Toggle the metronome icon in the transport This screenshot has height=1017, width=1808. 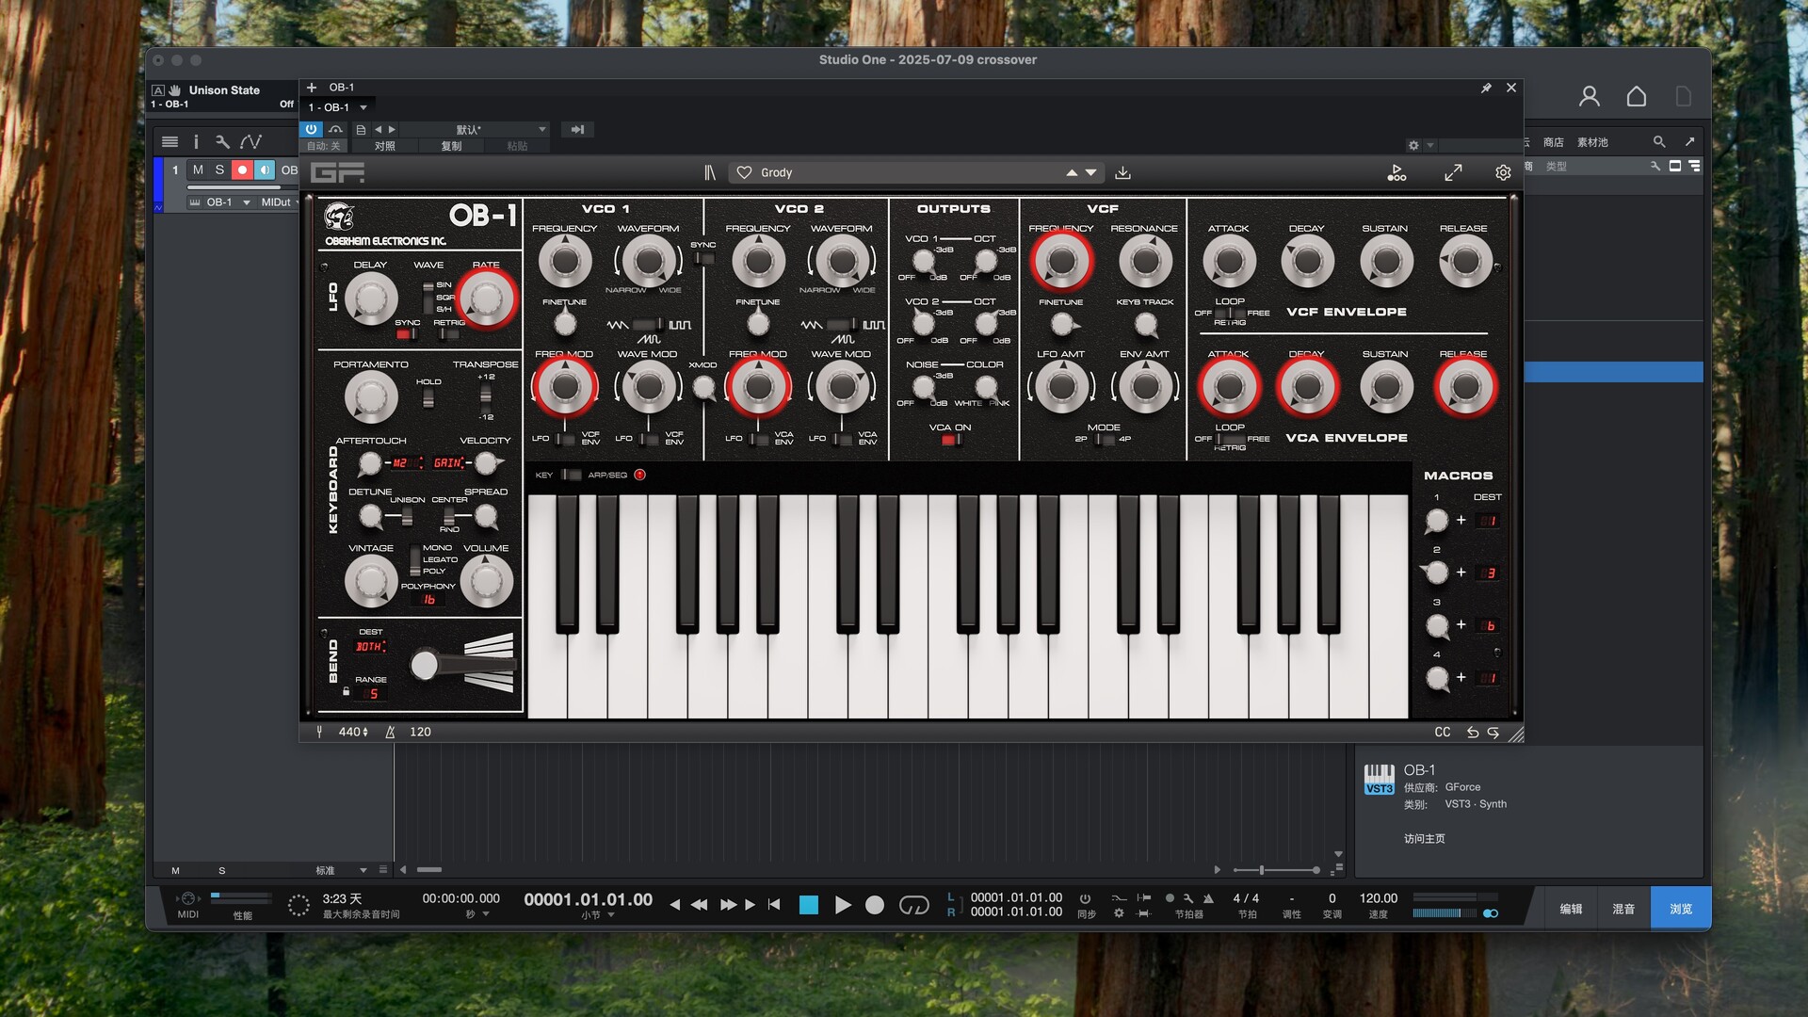click(x=1208, y=898)
